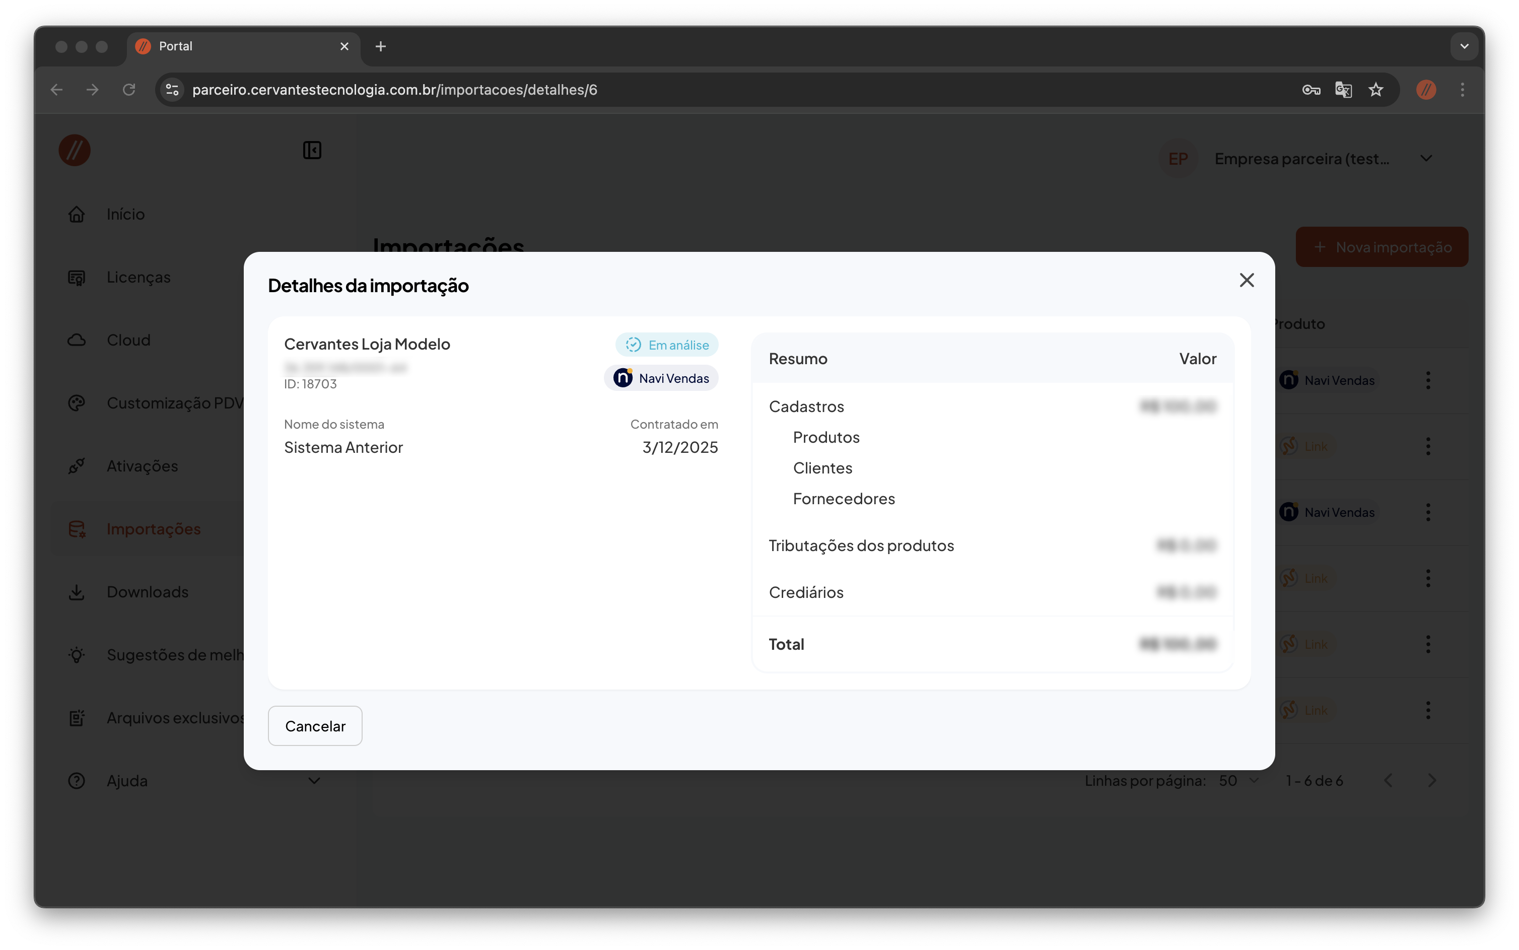Open the Empresa parceira account dropdown
1519x950 pixels.
click(1426, 158)
